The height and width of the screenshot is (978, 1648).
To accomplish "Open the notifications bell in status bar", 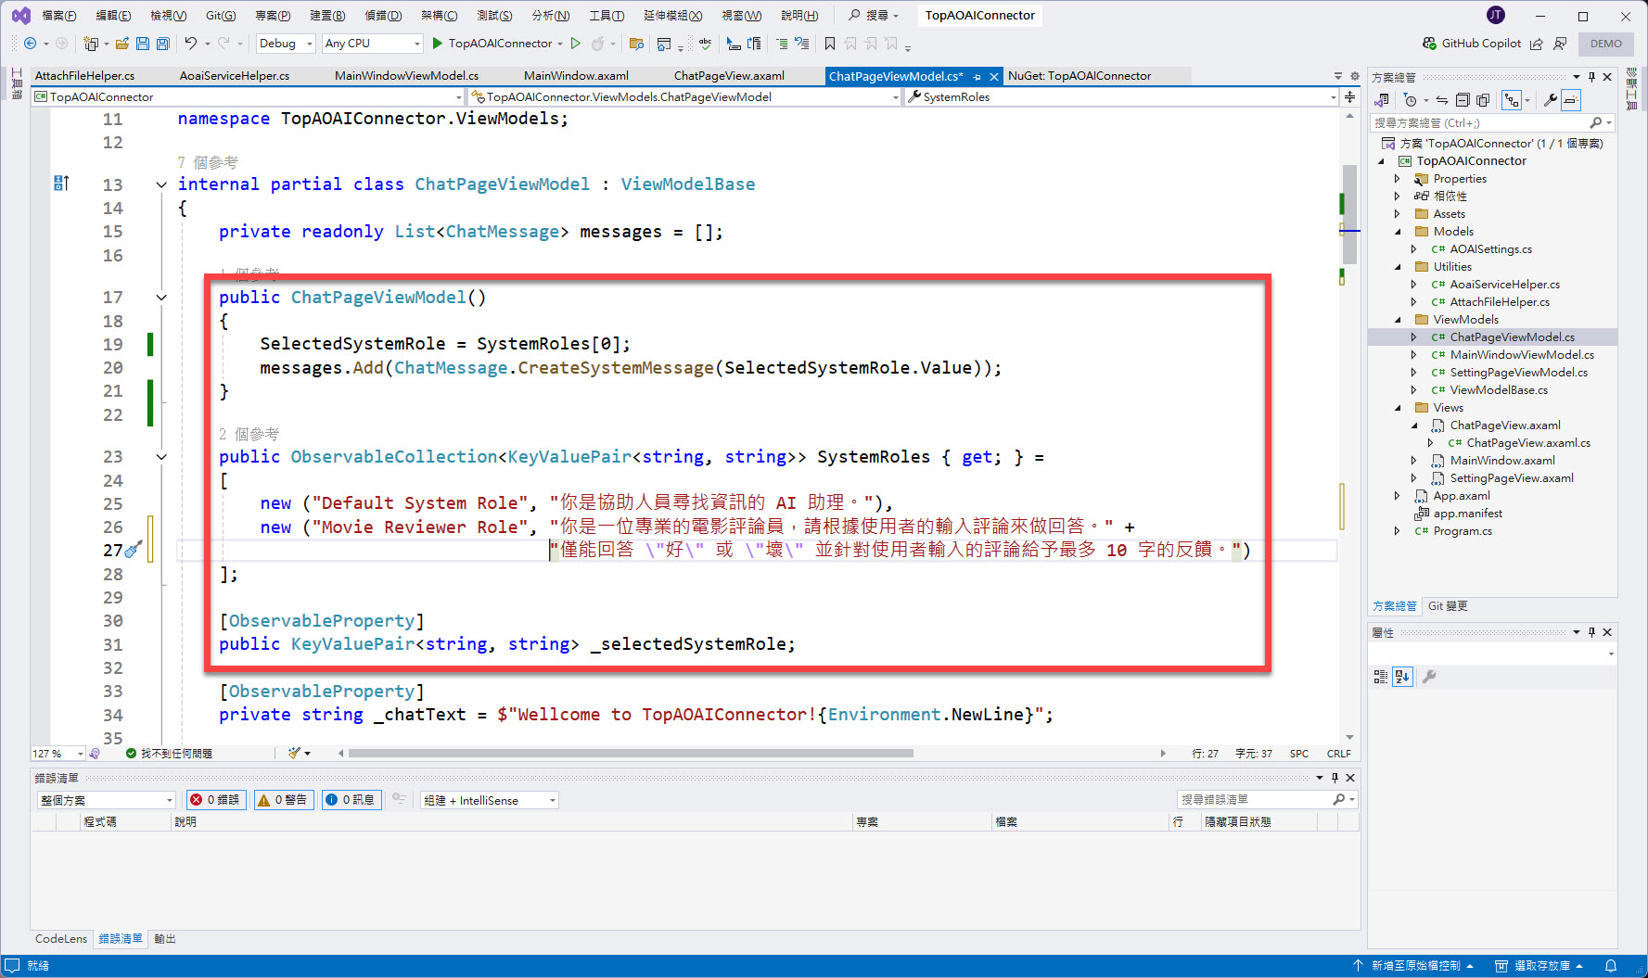I will click(x=1611, y=966).
